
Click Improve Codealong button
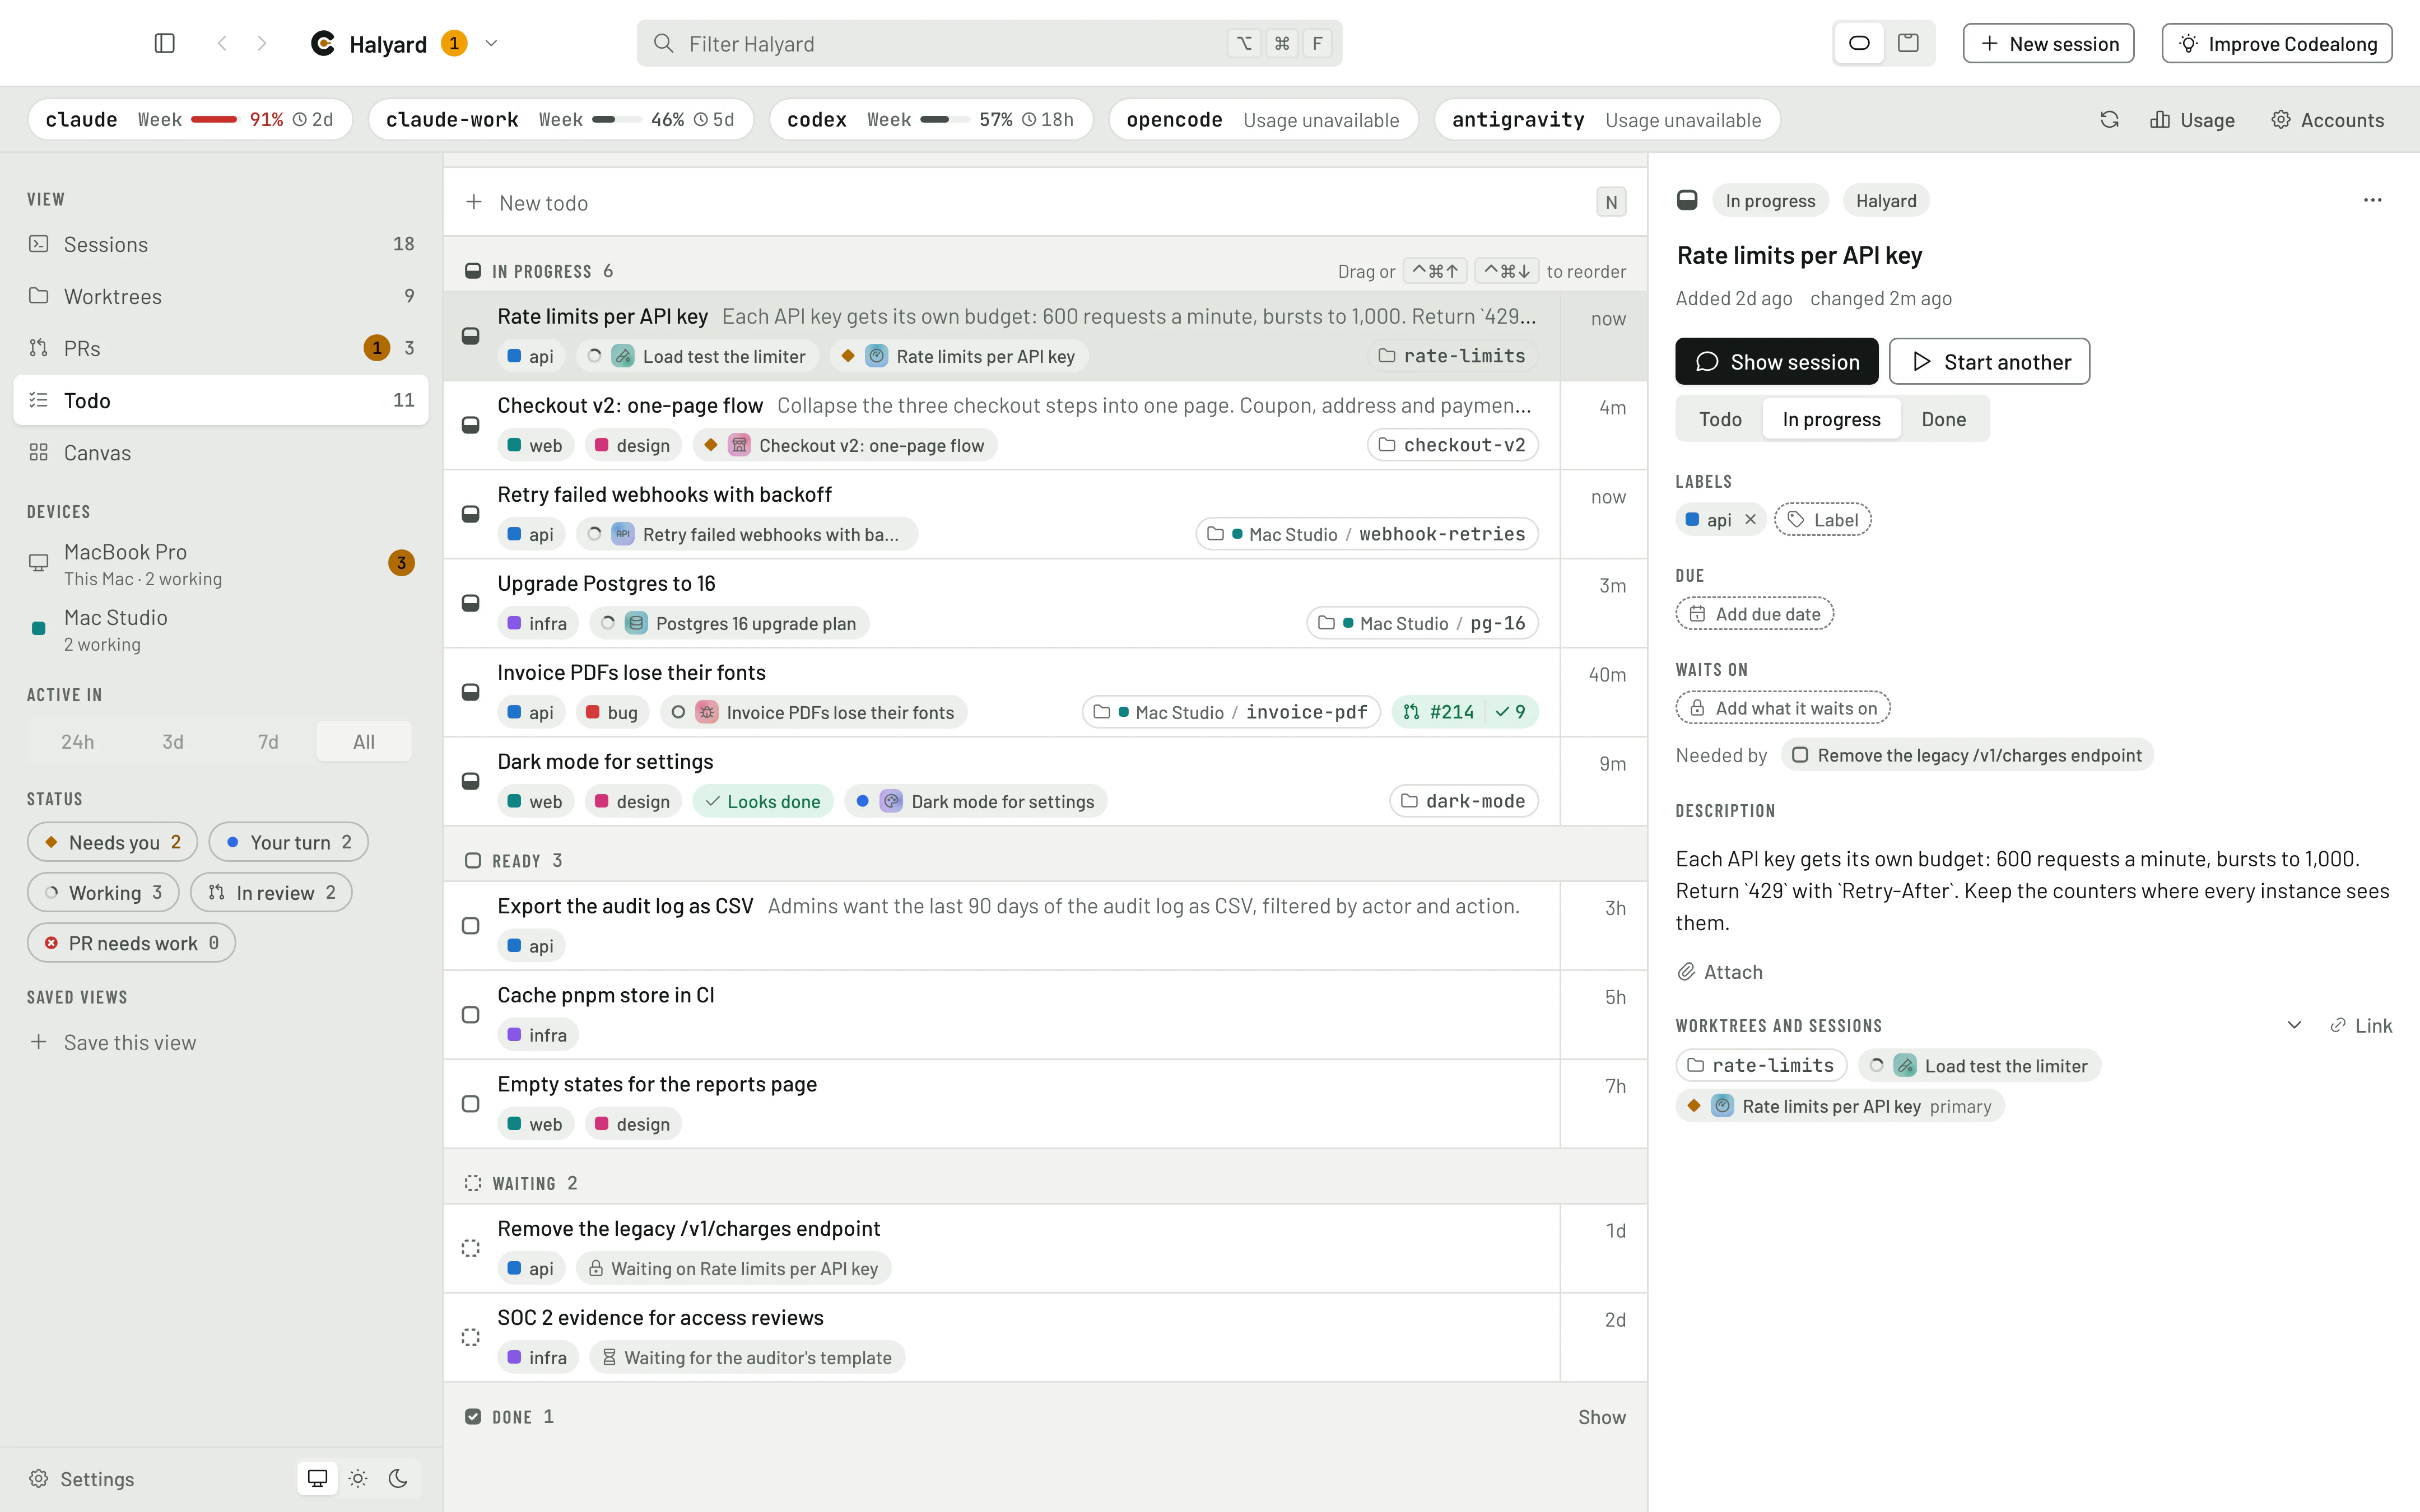click(2276, 43)
